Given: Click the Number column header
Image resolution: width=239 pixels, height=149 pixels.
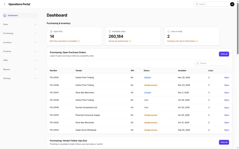Looking at the screenshot, I should point(53,71).
